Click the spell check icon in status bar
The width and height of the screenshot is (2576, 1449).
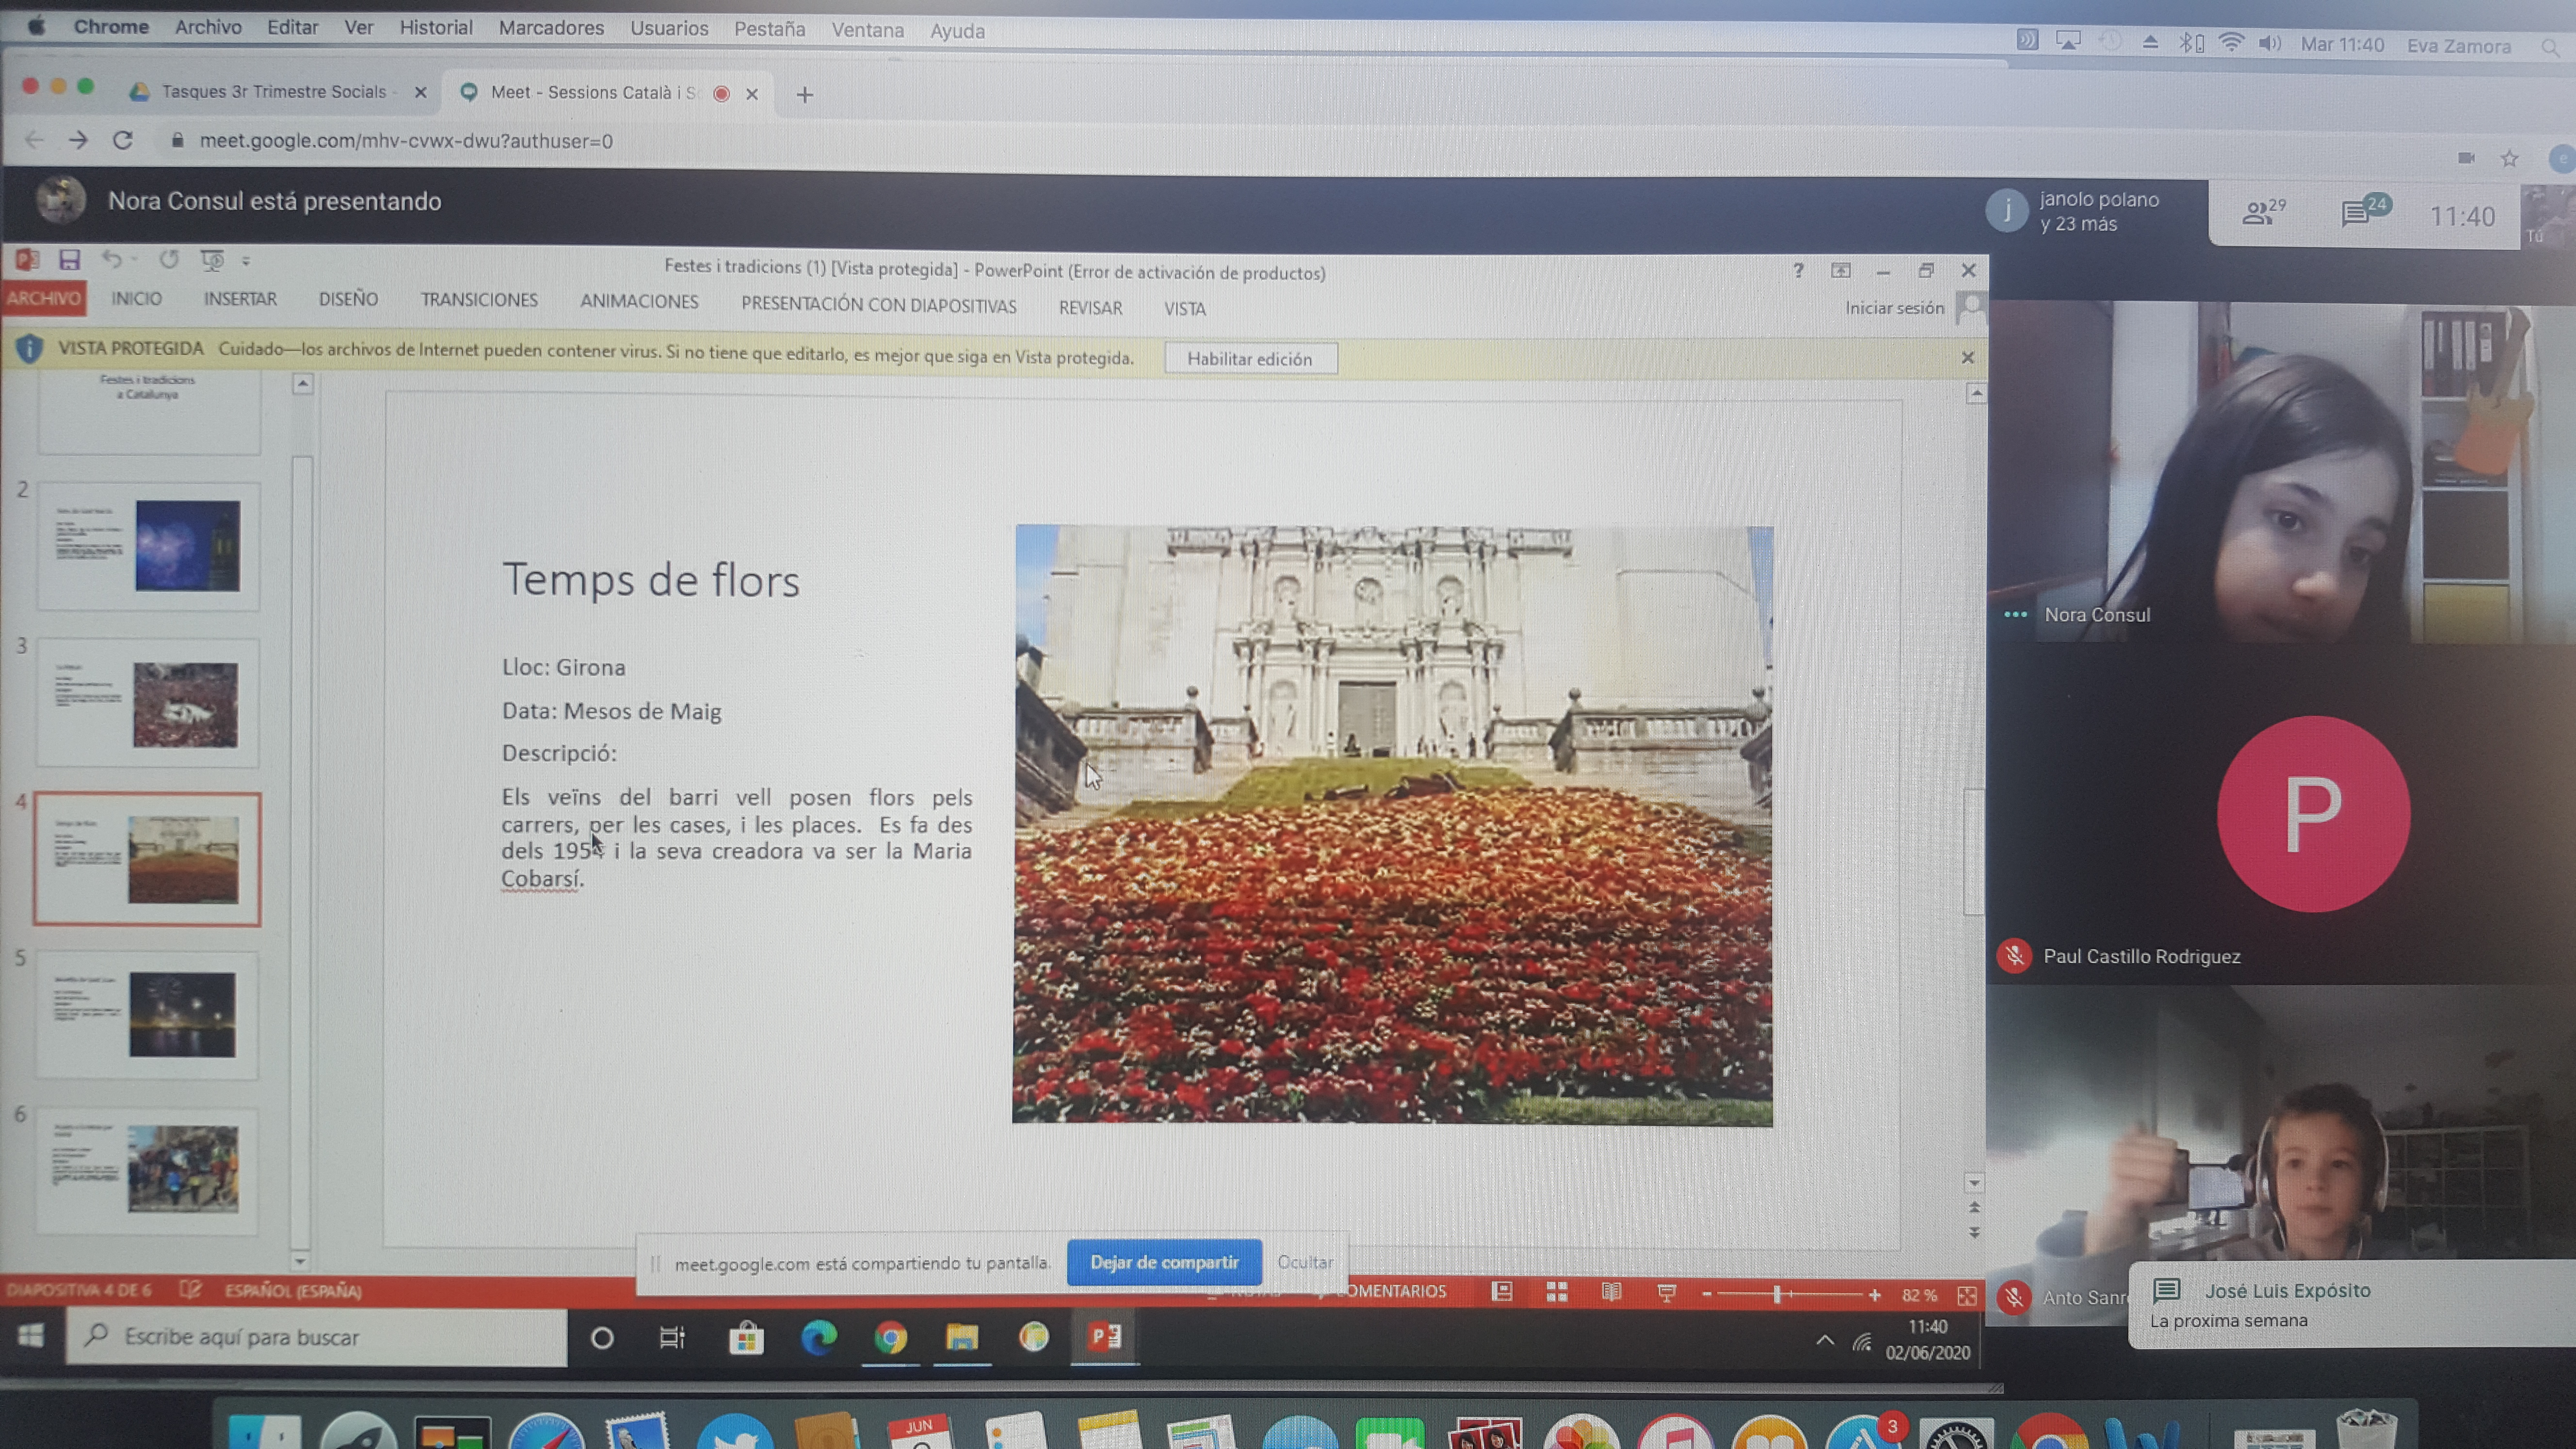190,1290
